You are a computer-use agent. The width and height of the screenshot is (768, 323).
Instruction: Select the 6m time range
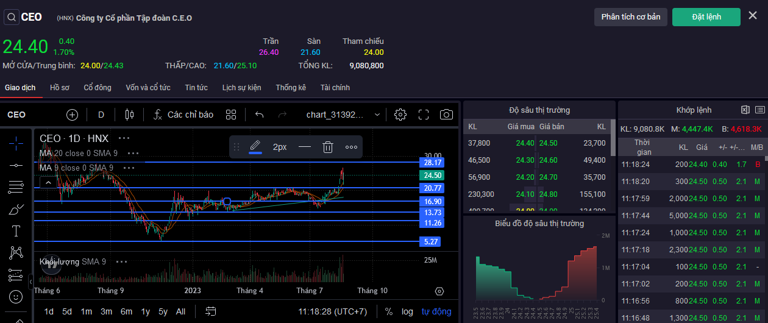click(126, 311)
